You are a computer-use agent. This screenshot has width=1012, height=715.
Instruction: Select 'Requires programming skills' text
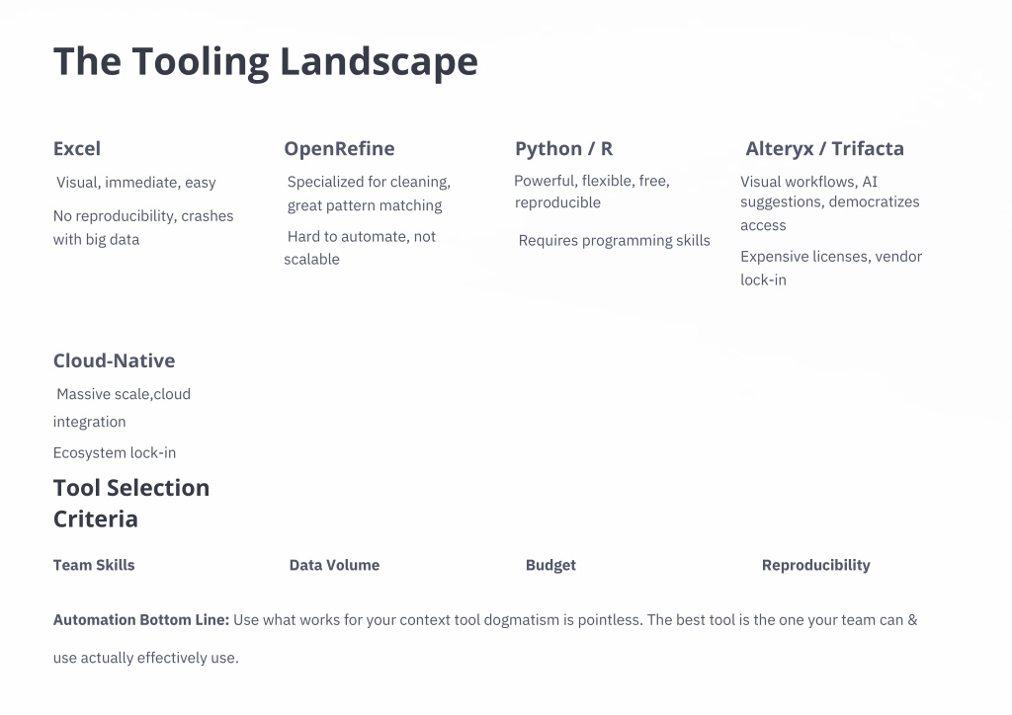[x=615, y=241]
